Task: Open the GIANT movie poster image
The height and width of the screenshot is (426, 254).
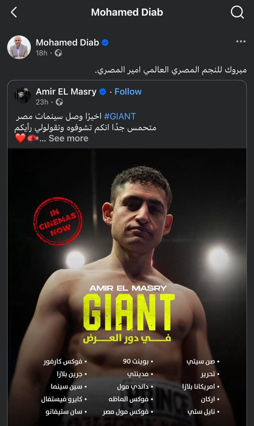Action: [127, 287]
